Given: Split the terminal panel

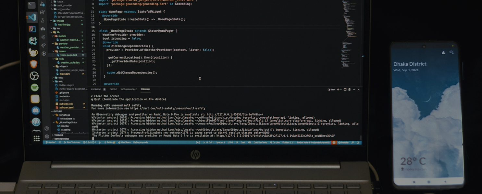Looking at the screenshot, I should [345, 90].
